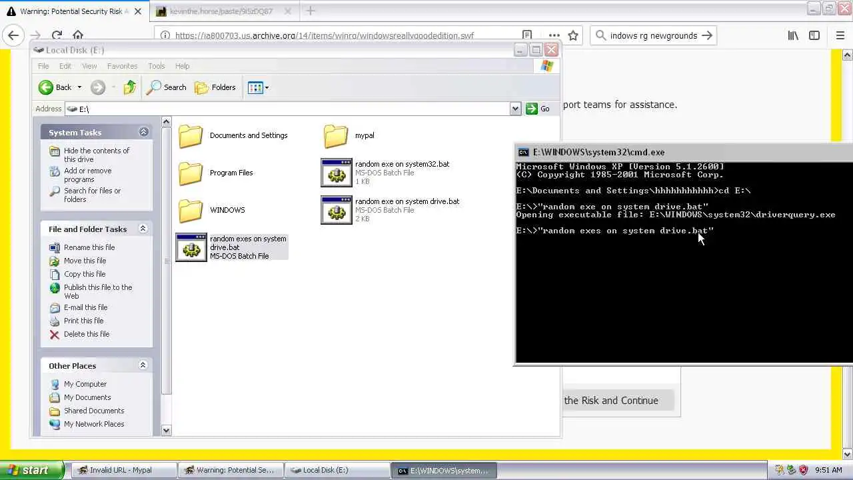The image size is (853, 480).
Task: Open the File menu in Explorer
Action: pos(43,66)
